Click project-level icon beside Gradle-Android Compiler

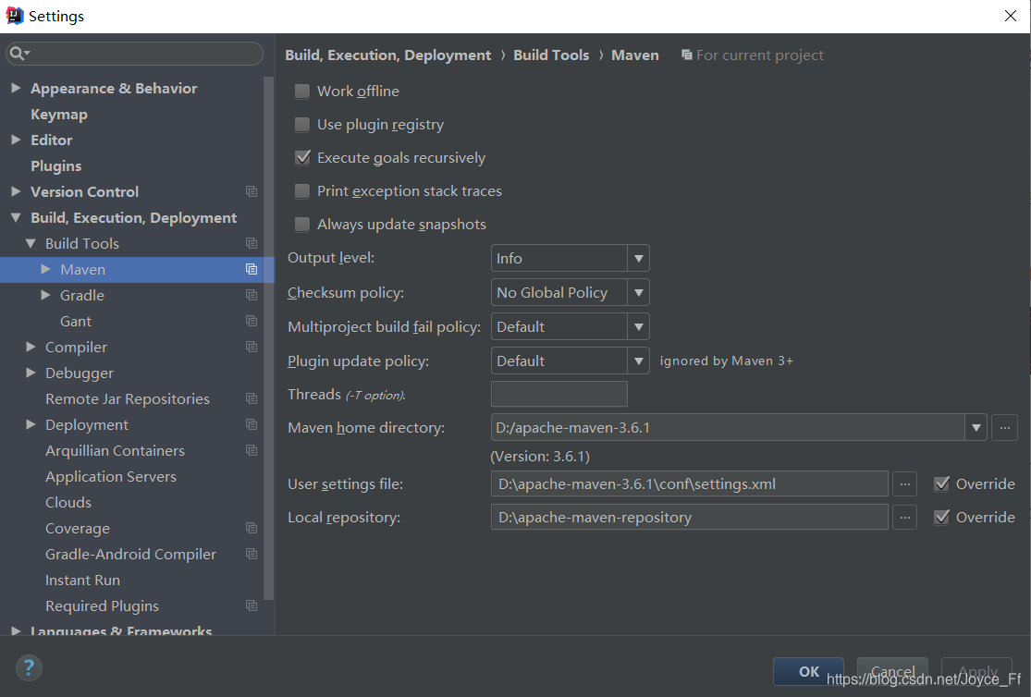click(252, 554)
